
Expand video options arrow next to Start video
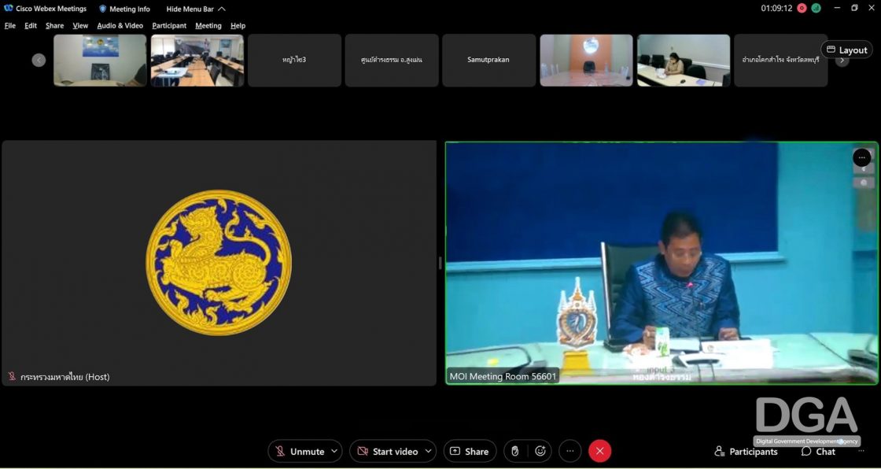click(x=428, y=451)
